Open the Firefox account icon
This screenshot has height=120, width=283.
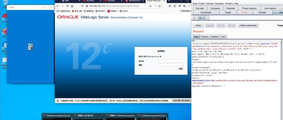click(179, 6)
